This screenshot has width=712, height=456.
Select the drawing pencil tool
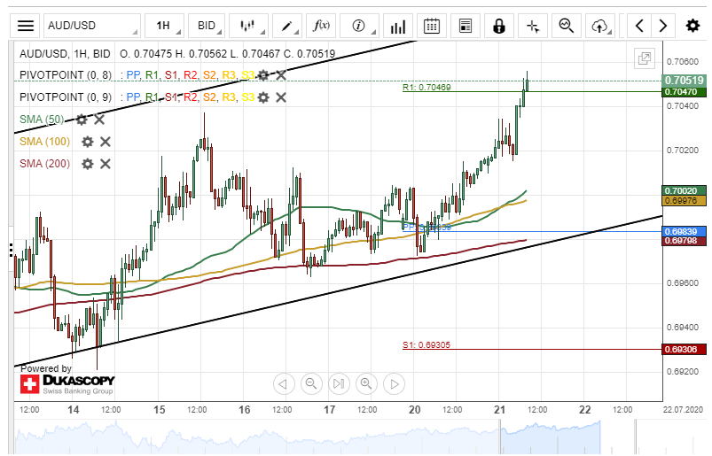point(288,26)
